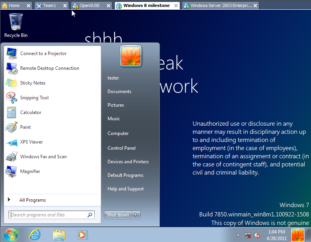Click the Calculator icon
Screen dimensions: 311x242
click(x=12, y=112)
